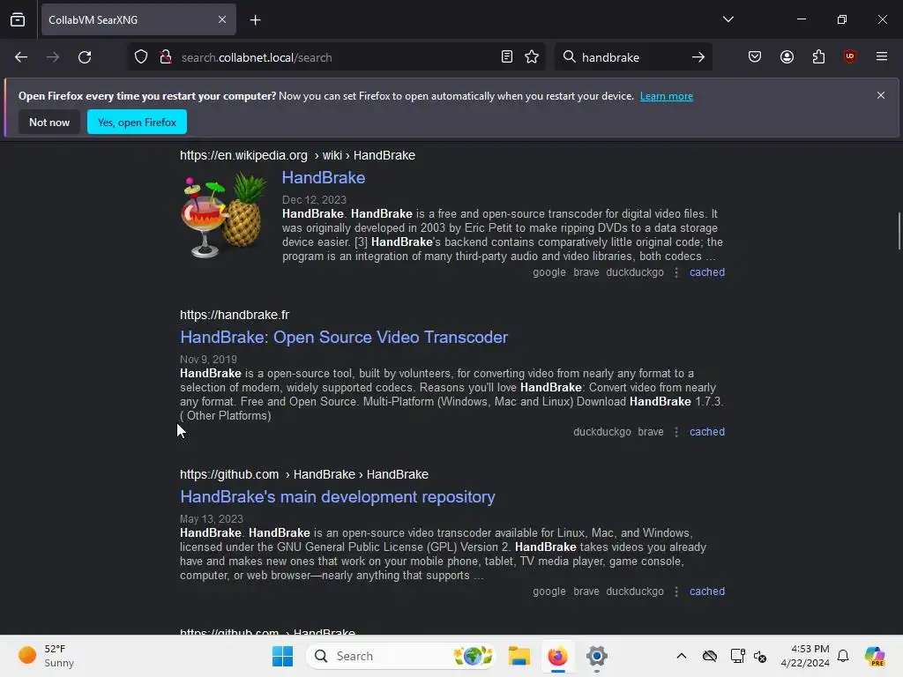The width and height of the screenshot is (903, 677).
Task: Click Yes, open Firefox button
Action: point(137,122)
